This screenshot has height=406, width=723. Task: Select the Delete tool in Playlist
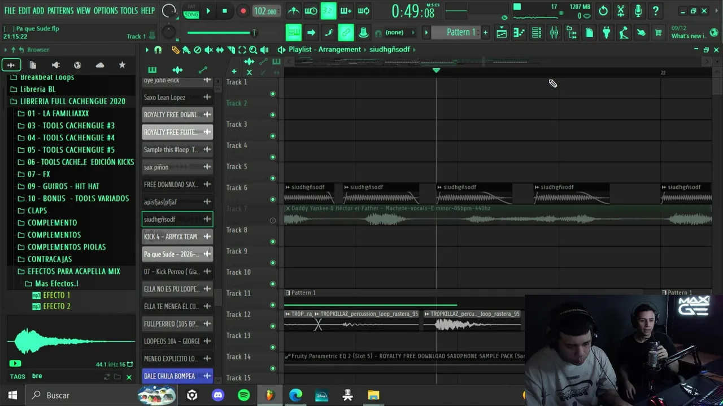click(197, 50)
